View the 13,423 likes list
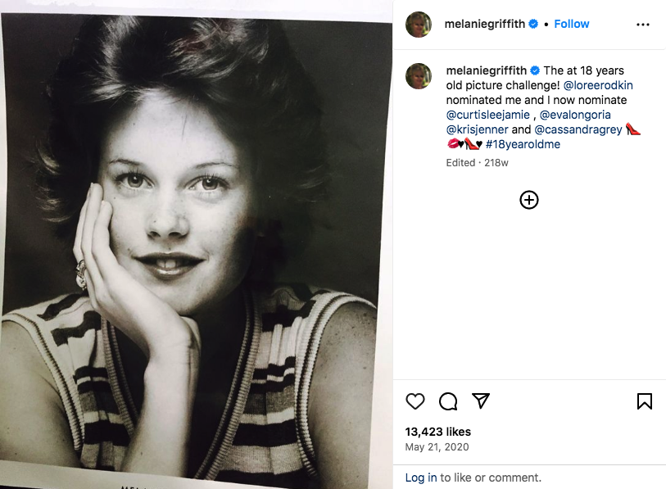666x489 pixels. click(x=438, y=432)
